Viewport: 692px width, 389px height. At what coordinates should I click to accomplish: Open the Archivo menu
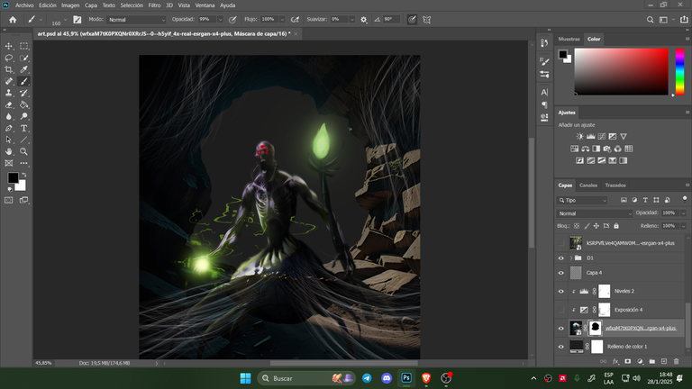24,5
